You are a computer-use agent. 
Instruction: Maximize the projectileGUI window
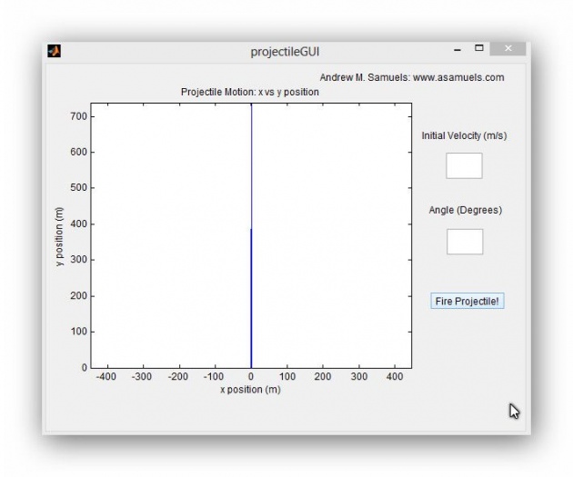(478, 48)
